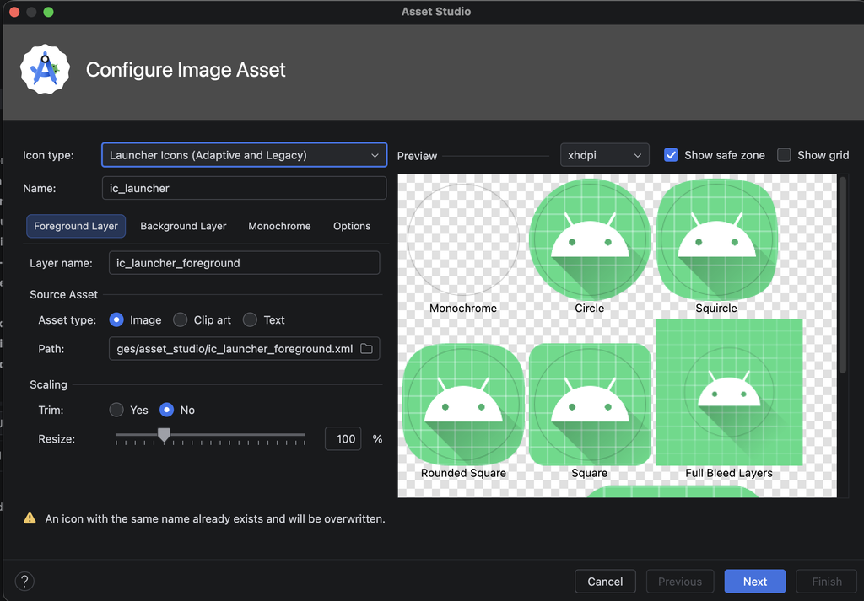Screen dimensions: 864x601
Task: Click the Preview label
Action: [x=417, y=156]
